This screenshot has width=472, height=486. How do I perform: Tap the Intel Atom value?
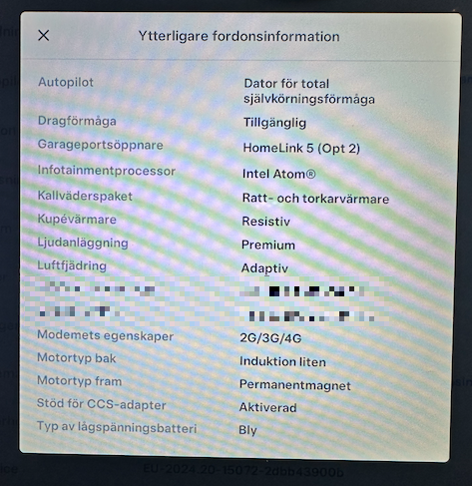(x=278, y=174)
